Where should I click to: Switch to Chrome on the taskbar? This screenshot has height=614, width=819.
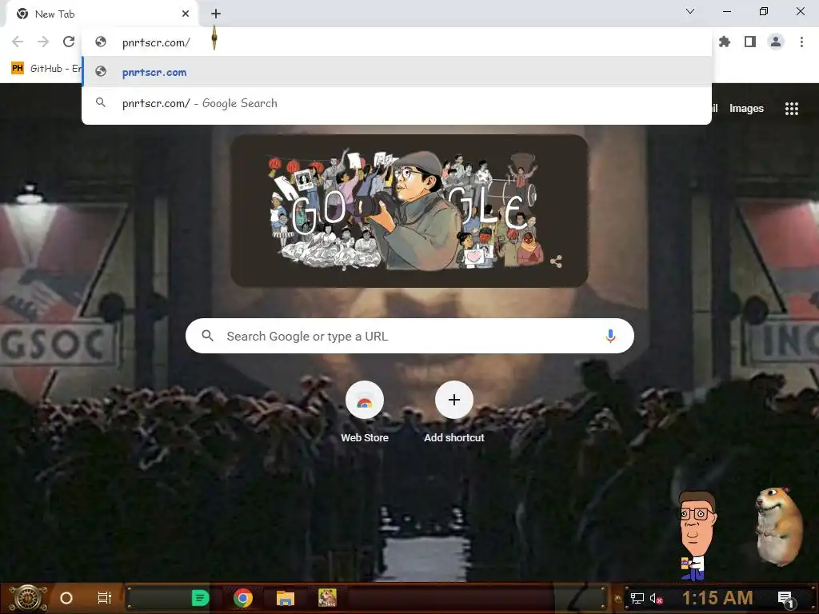pyautogui.click(x=243, y=598)
